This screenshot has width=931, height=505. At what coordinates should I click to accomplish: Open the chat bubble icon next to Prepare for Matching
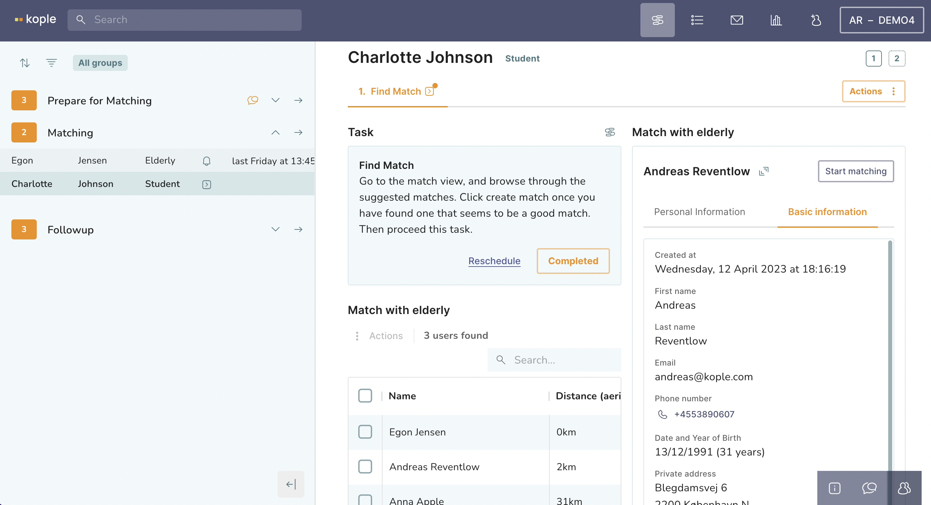pos(252,100)
